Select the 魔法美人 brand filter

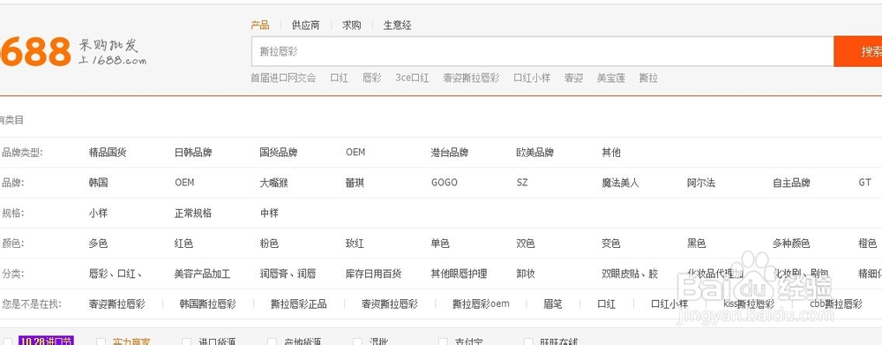click(x=620, y=183)
